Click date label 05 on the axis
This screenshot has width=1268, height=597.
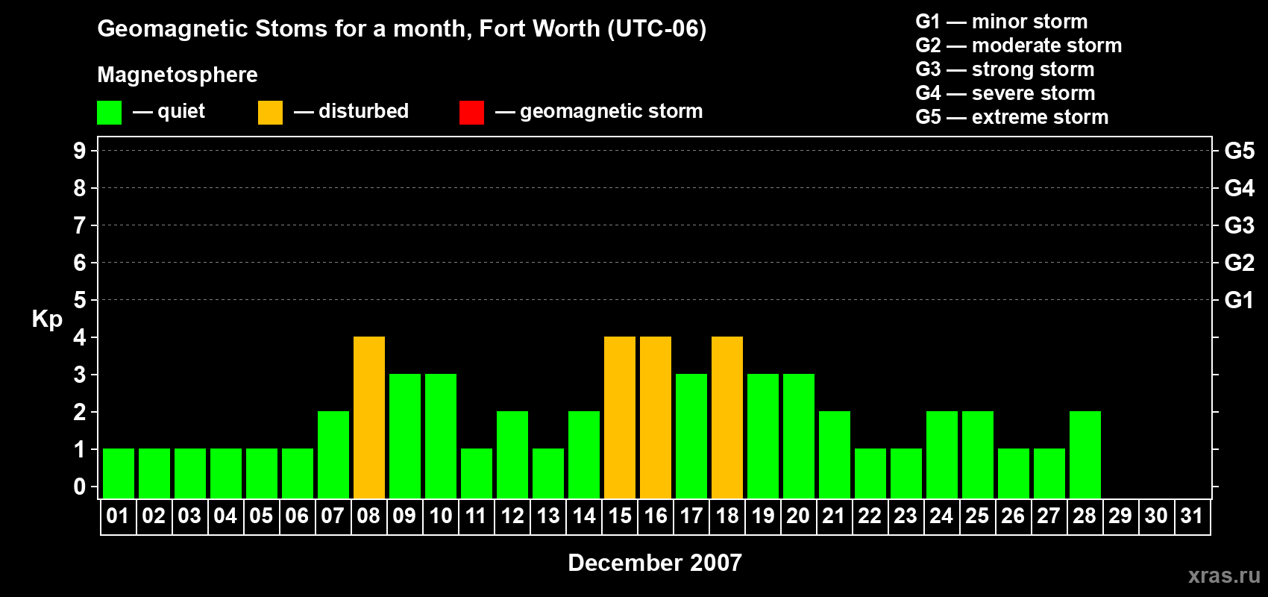pyautogui.click(x=261, y=516)
